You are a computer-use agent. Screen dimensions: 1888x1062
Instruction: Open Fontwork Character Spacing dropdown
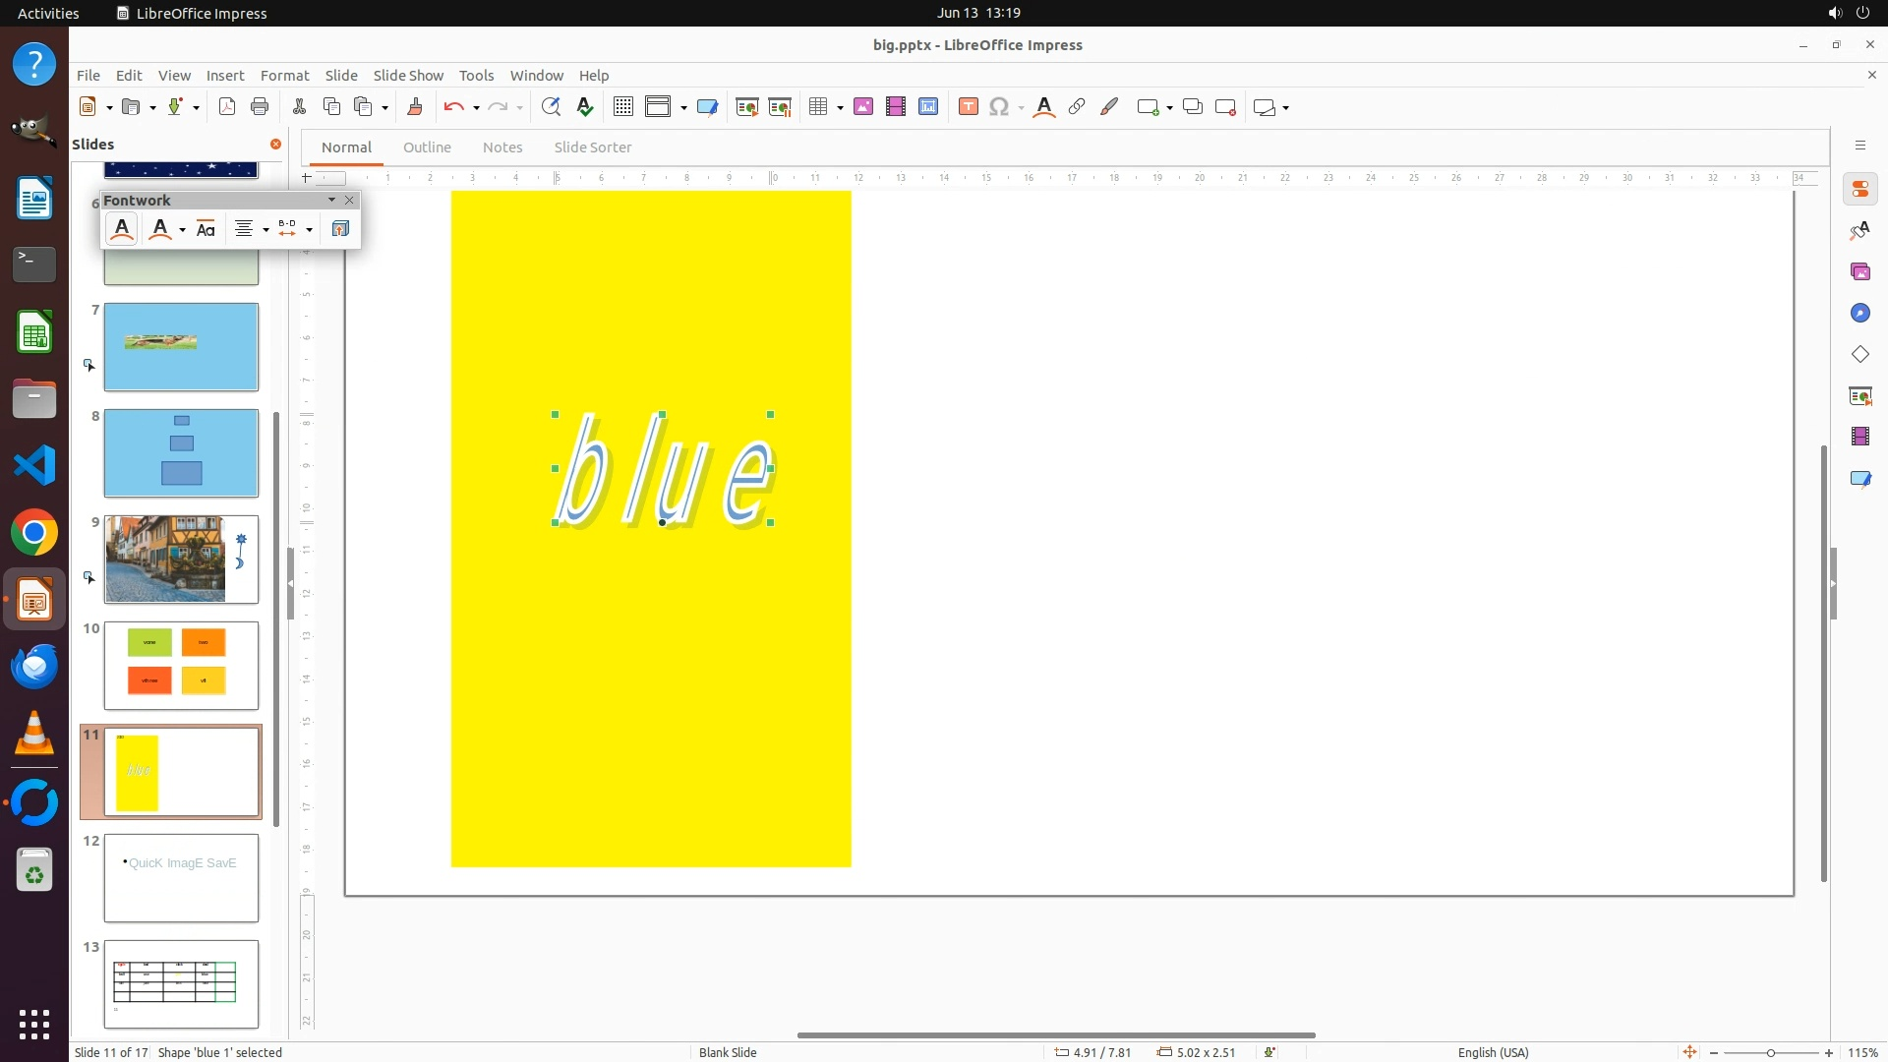coord(309,230)
